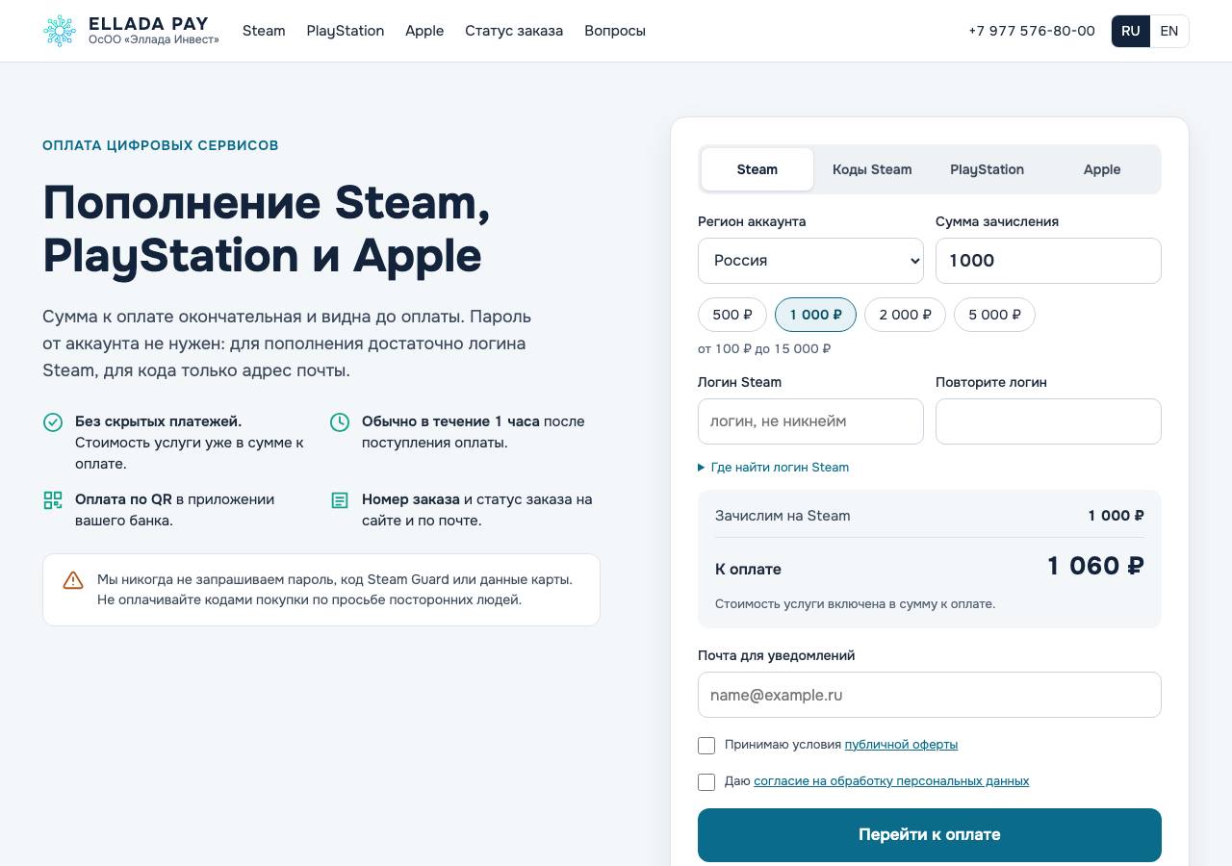The width and height of the screenshot is (1232, 866).
Task: Click the 'Почта для уведомлений' email field
Action: point(930,695)
